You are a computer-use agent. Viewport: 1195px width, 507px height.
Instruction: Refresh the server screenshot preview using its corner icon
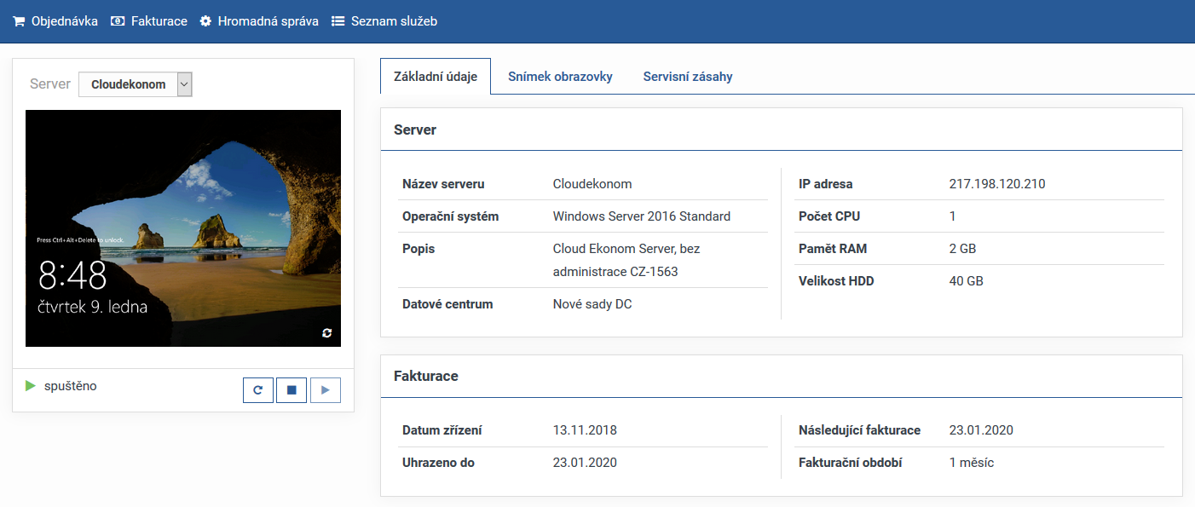(x=327, y=333)
